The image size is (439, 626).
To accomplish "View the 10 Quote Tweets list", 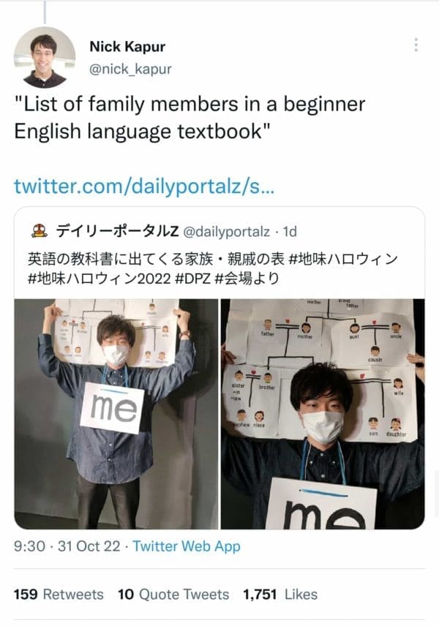I will [x=173, y=595].
